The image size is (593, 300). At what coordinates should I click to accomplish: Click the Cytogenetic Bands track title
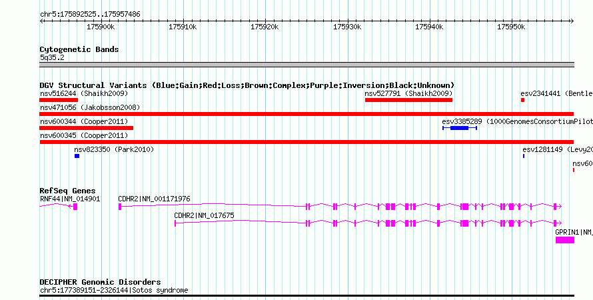(x=79, y=49)
